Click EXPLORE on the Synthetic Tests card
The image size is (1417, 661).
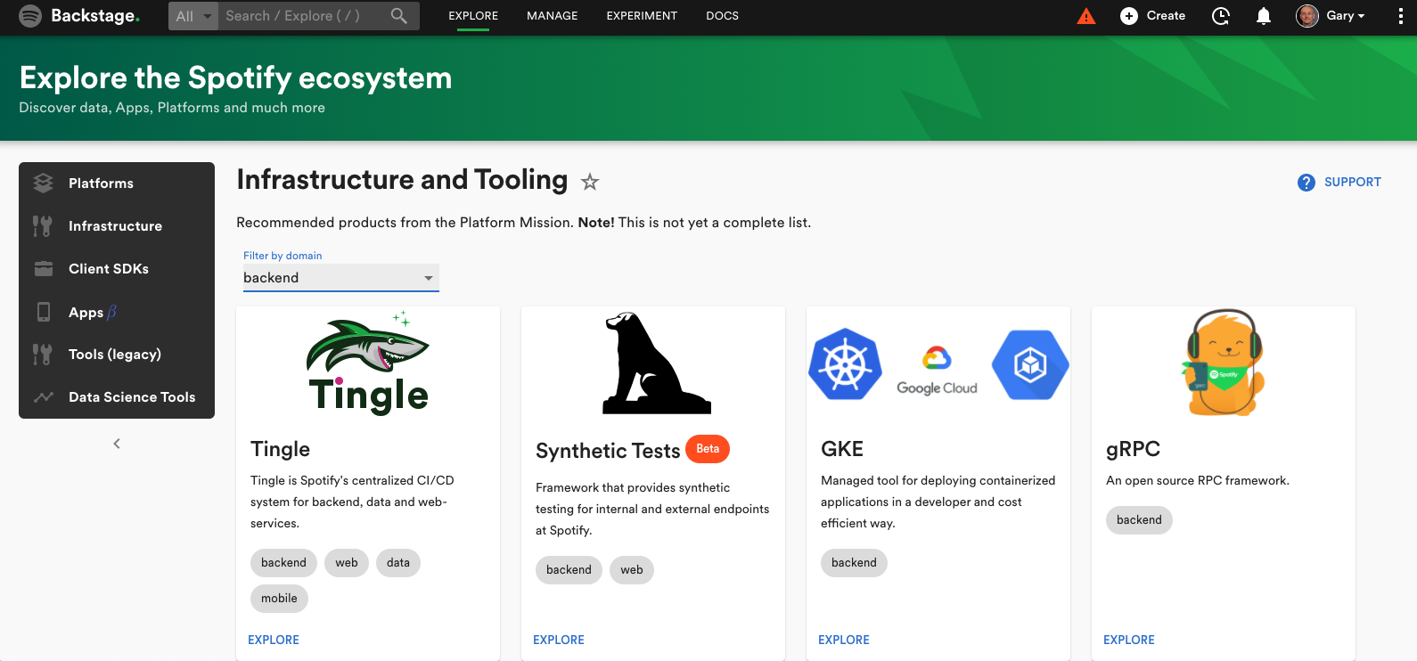pos(559,640)
